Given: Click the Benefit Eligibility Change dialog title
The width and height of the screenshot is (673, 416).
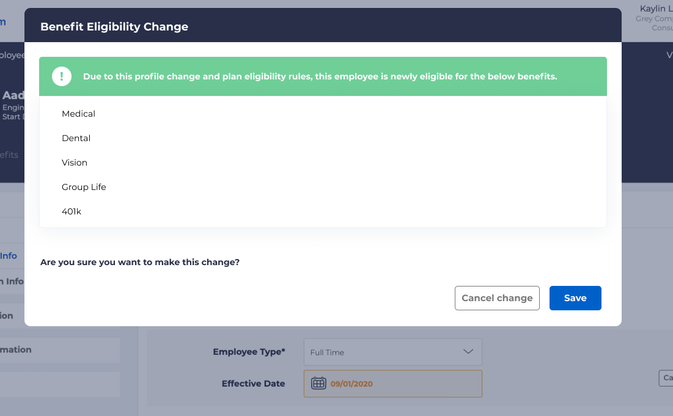Looking at the screenshot, I should point(114,26).
